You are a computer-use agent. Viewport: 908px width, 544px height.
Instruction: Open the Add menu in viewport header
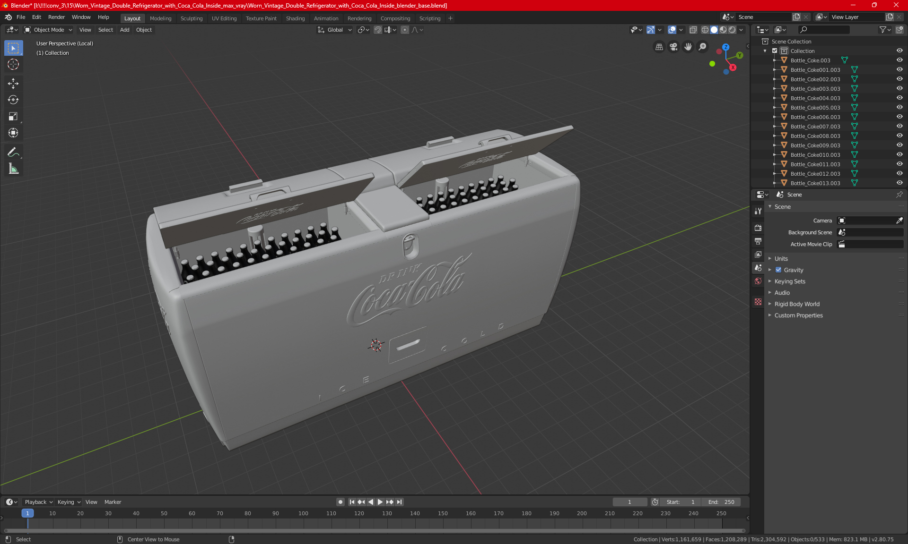[x=124, y=30]
